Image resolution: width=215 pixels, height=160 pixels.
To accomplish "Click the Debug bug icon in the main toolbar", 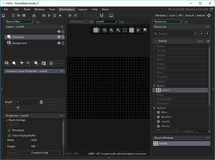I will point(44,15).
